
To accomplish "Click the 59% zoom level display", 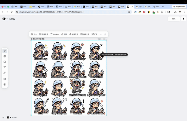I will 174,19.
